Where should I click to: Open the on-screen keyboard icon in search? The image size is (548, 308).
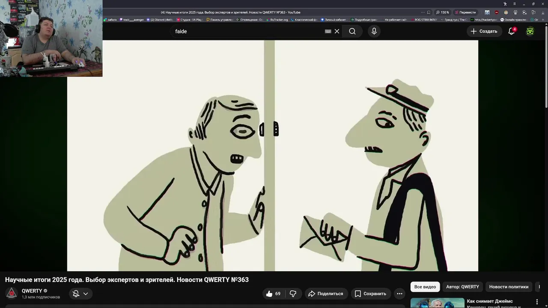(328, 31)
